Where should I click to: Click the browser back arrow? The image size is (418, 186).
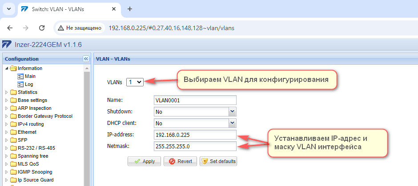coord(10,28)
